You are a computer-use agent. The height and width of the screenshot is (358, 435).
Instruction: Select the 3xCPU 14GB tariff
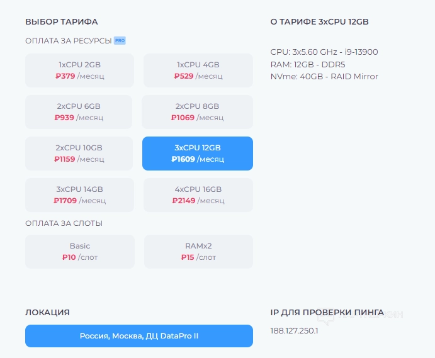pyautogui.click(x=79, y=195)
